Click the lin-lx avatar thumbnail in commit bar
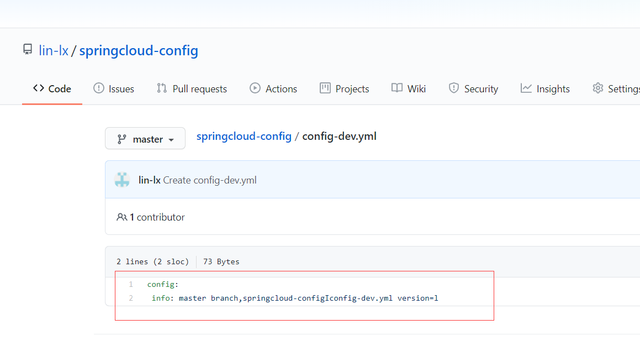The height and width of the screenshot is (351, 640). click(x=122, y=180)
